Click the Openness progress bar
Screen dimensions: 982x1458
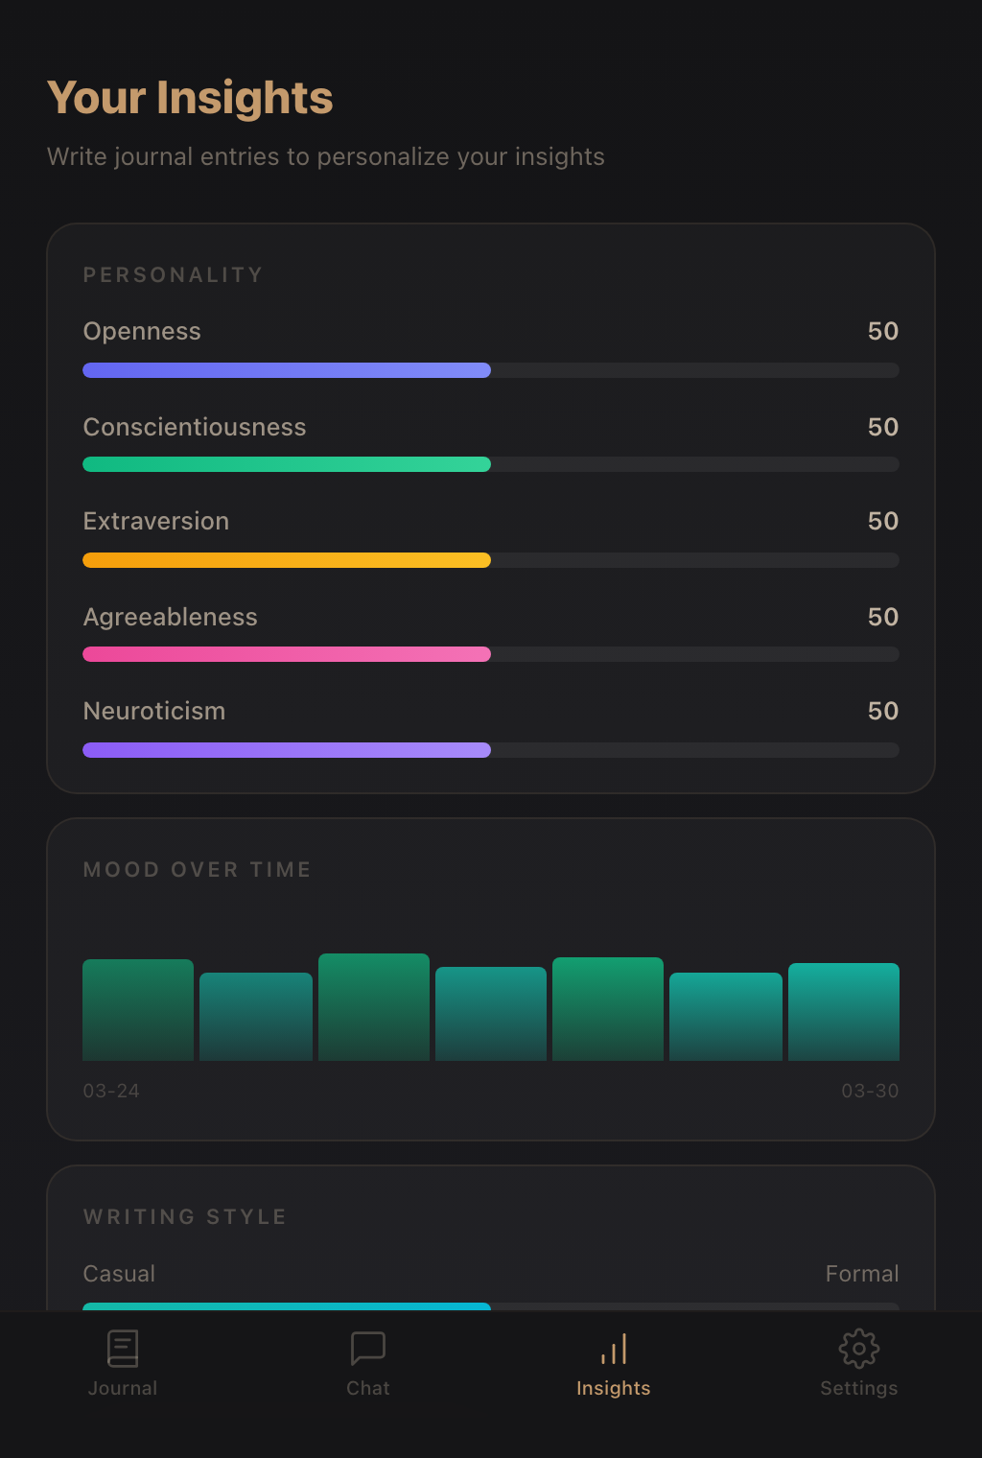pyautogui.click(x=491, y=370)
